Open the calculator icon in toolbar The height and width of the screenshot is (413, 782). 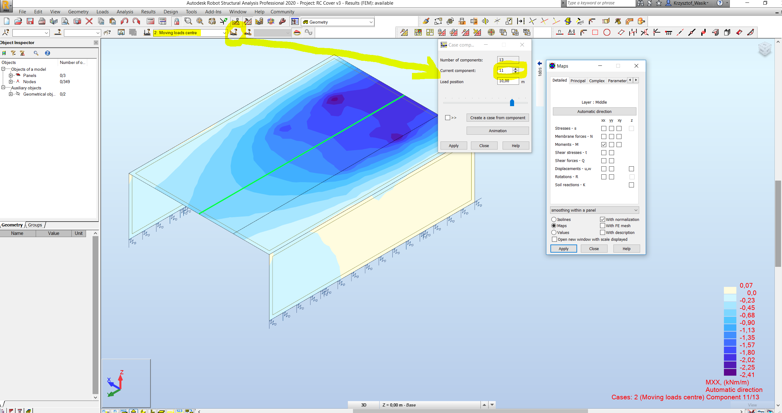[x=151, y=21]
